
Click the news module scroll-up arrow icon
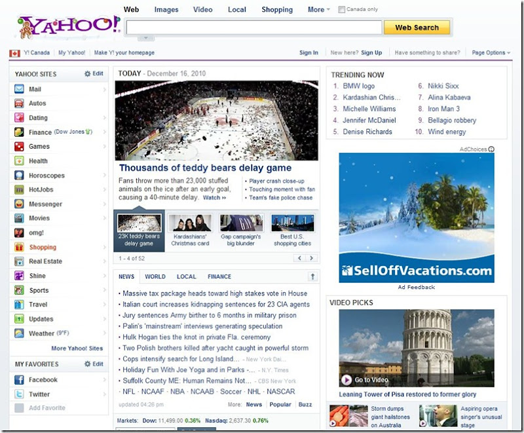tap(312, 276)
